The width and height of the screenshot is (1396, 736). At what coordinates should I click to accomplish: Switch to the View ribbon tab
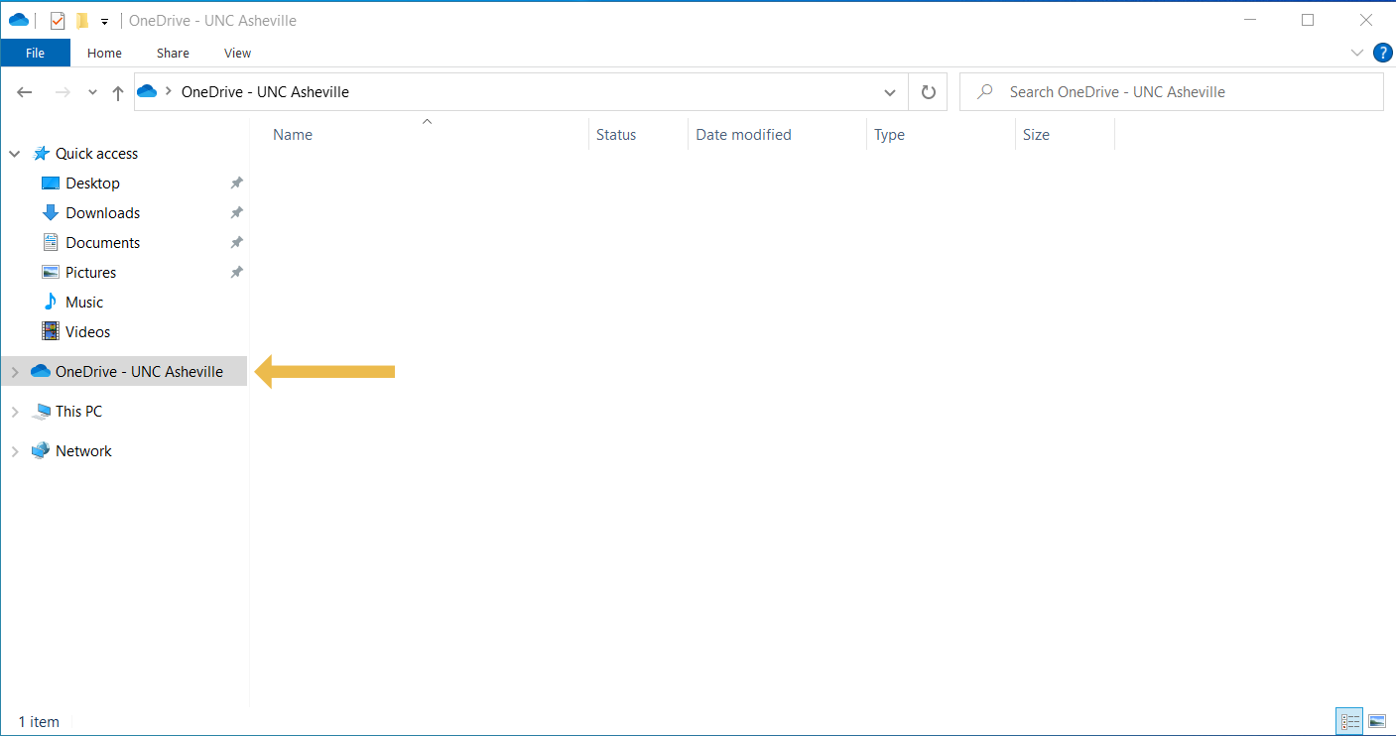coord(237,53)
